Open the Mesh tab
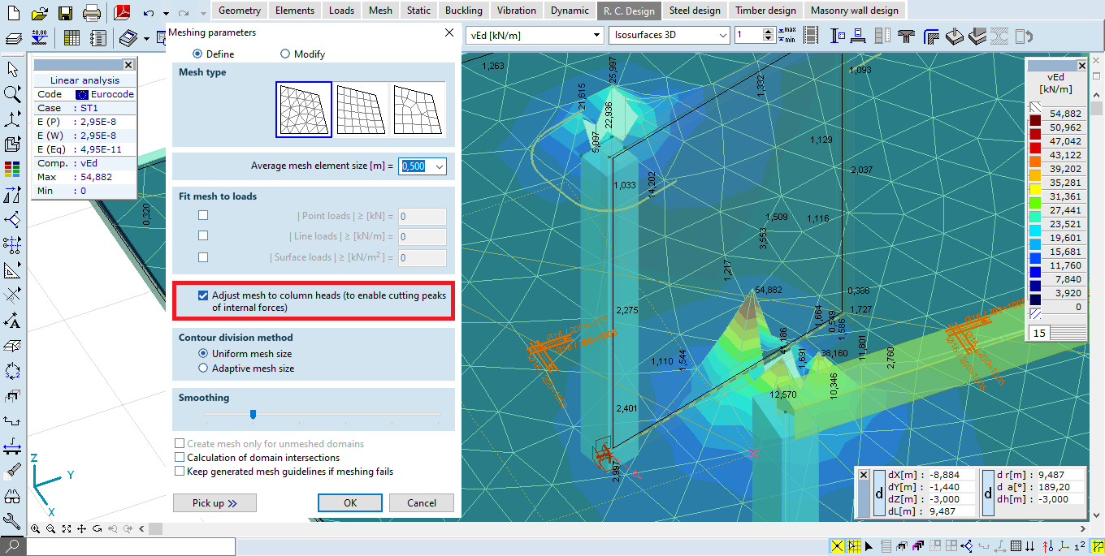The image size is (1105, 556). coord(380,11)
